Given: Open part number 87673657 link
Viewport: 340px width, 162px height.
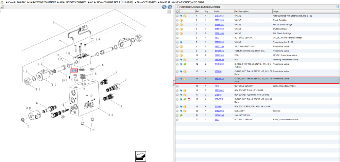Looking at the screenshot, I should click(219, 16).
